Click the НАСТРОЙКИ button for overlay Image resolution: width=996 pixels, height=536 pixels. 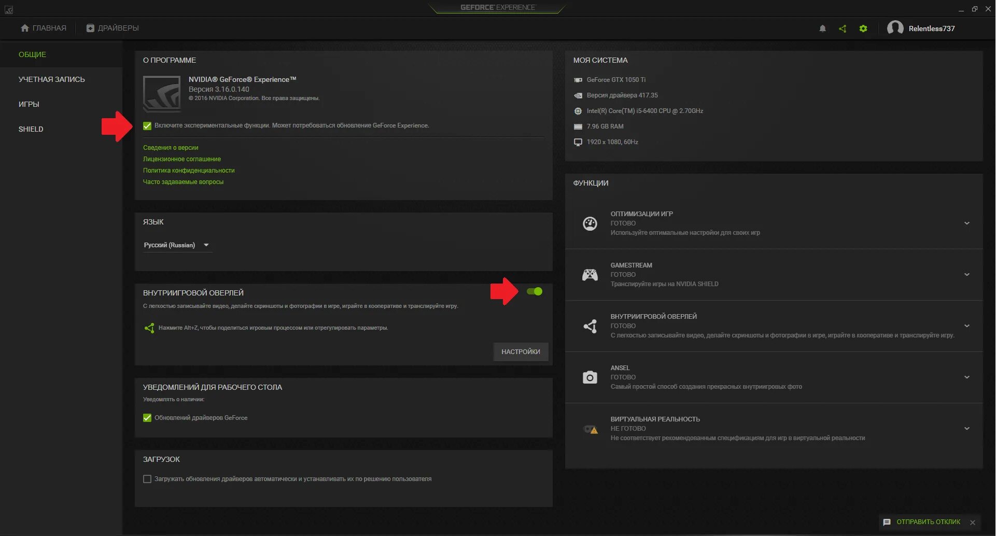pos(521,351)
